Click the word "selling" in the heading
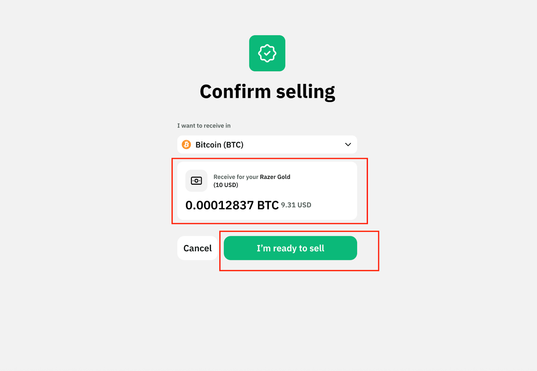Screen dimensions: 537x371 point(305,91)
